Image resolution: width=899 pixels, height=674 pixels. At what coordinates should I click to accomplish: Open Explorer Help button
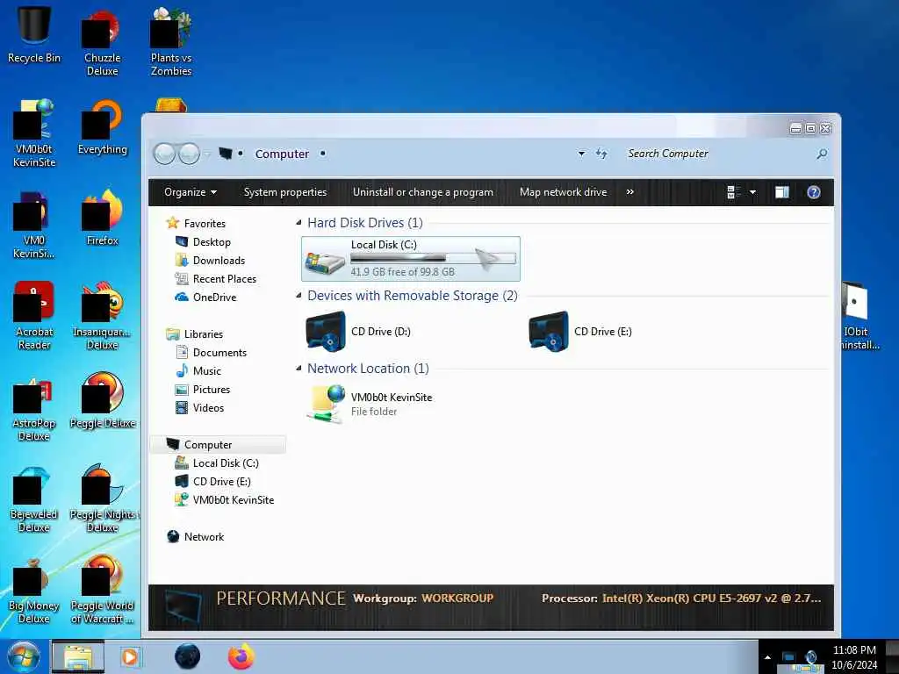[x=814, y=192]
